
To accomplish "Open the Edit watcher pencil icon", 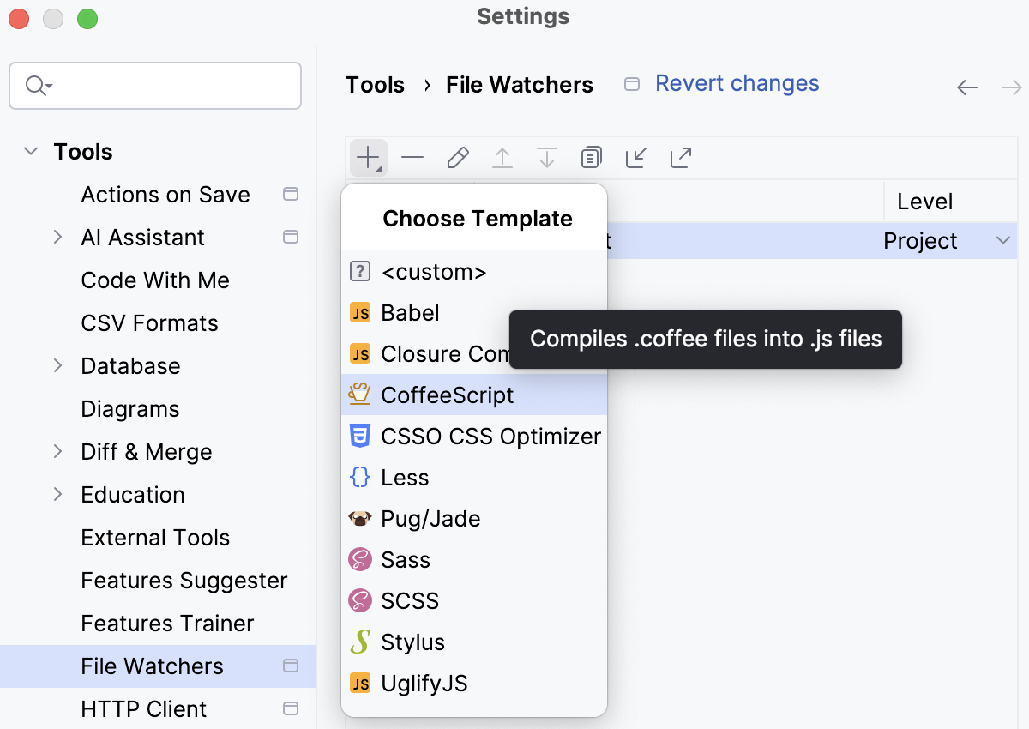I will point(457,157).
